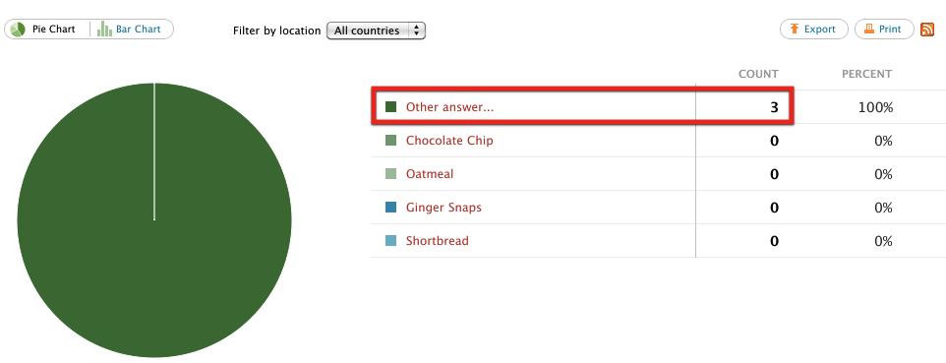Open the Shortbread answer link

438,241
